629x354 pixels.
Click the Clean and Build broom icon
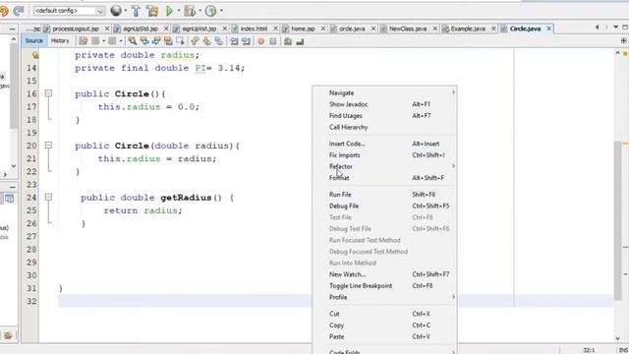[x=152, y=11]
